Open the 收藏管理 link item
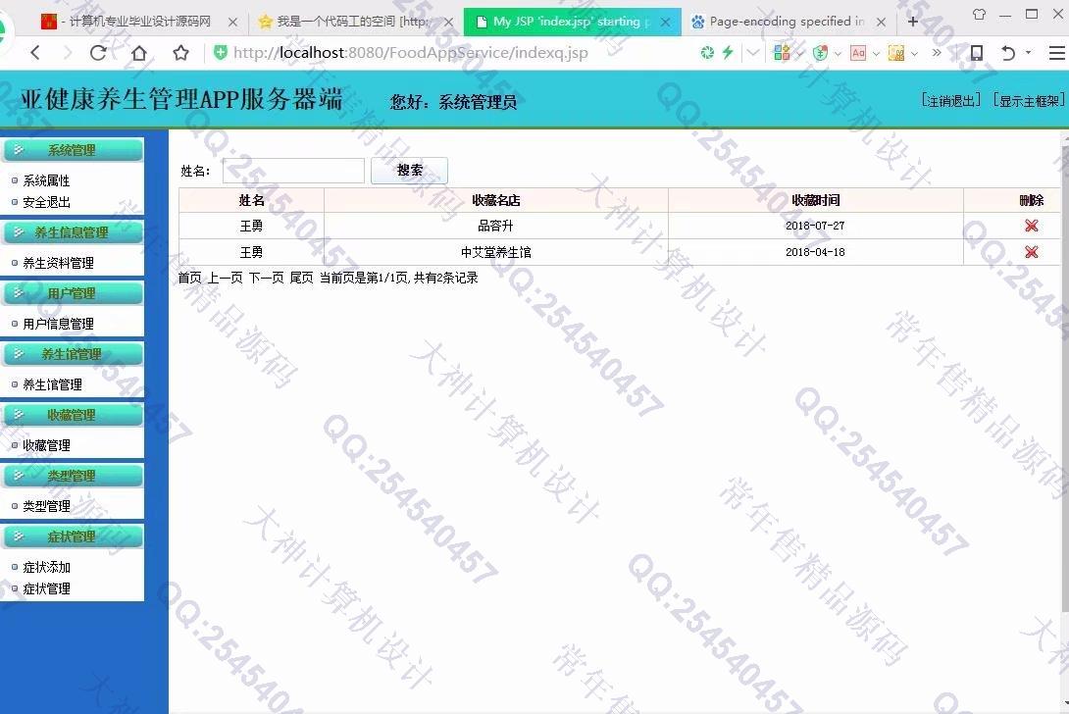This screenshot has height=714, width=1069. [46, 445]
